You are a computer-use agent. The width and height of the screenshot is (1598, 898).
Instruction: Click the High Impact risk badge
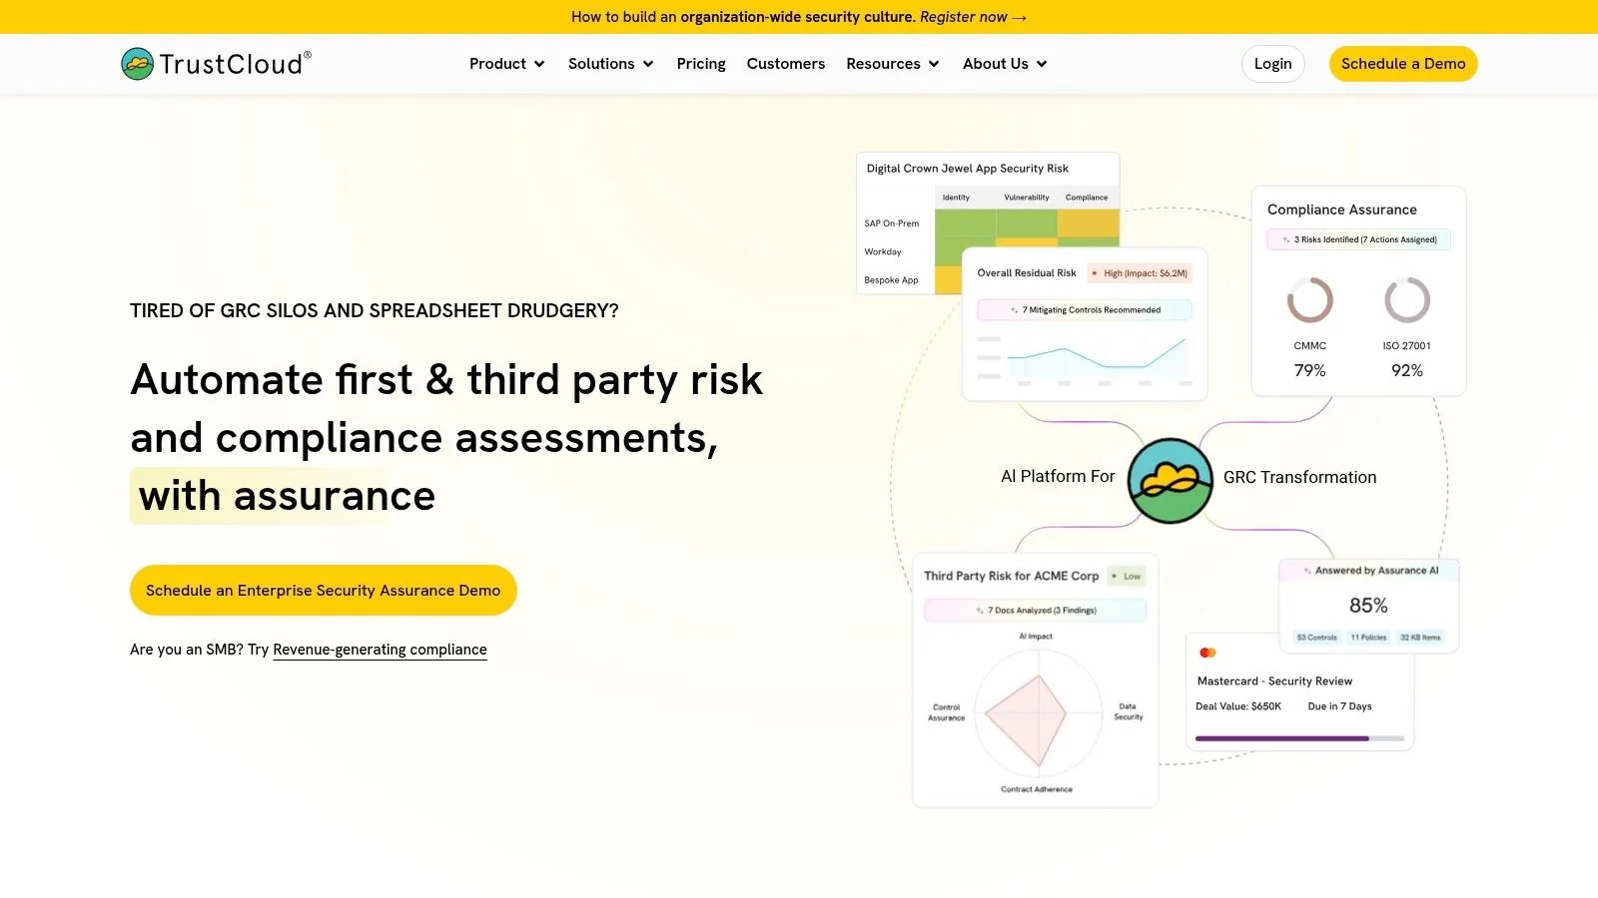click(x=1140, y=272)
